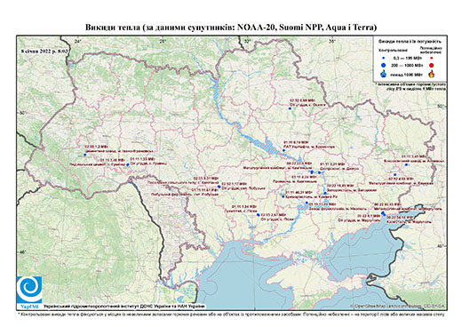Click the 'Коксохімічний завод, м. Алчевськ' label

414,161
